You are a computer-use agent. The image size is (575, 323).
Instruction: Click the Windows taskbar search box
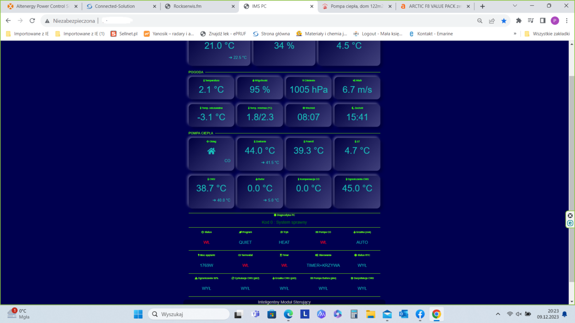(x=189, y=314)
